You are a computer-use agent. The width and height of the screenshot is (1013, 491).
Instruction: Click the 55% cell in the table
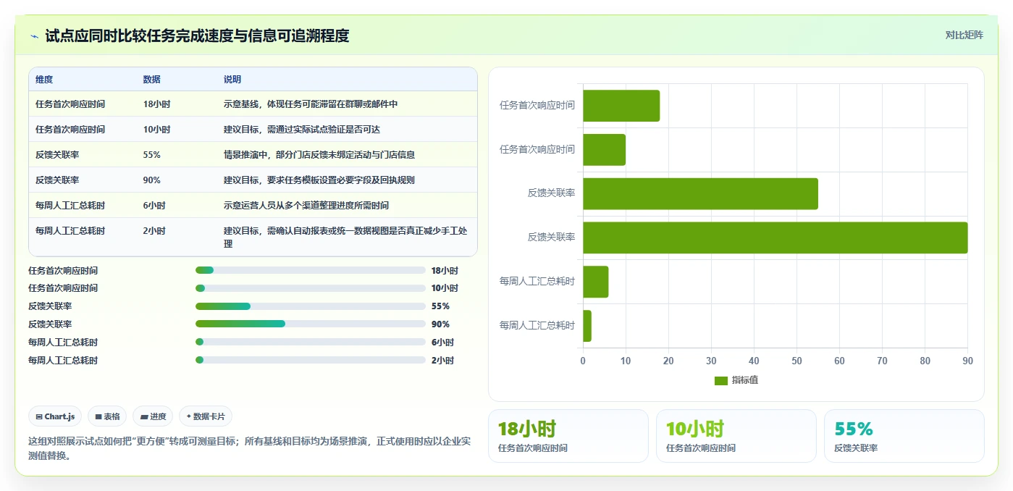point(152,155)
